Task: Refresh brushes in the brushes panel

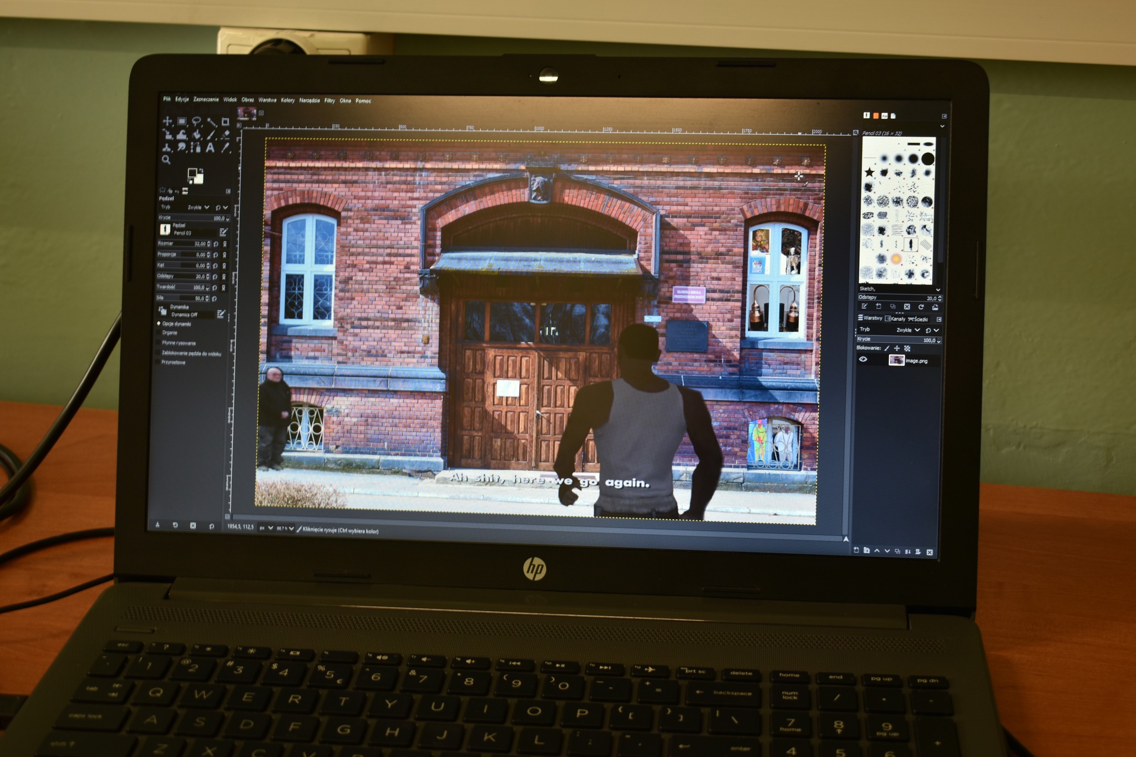Action: [921, 307]
